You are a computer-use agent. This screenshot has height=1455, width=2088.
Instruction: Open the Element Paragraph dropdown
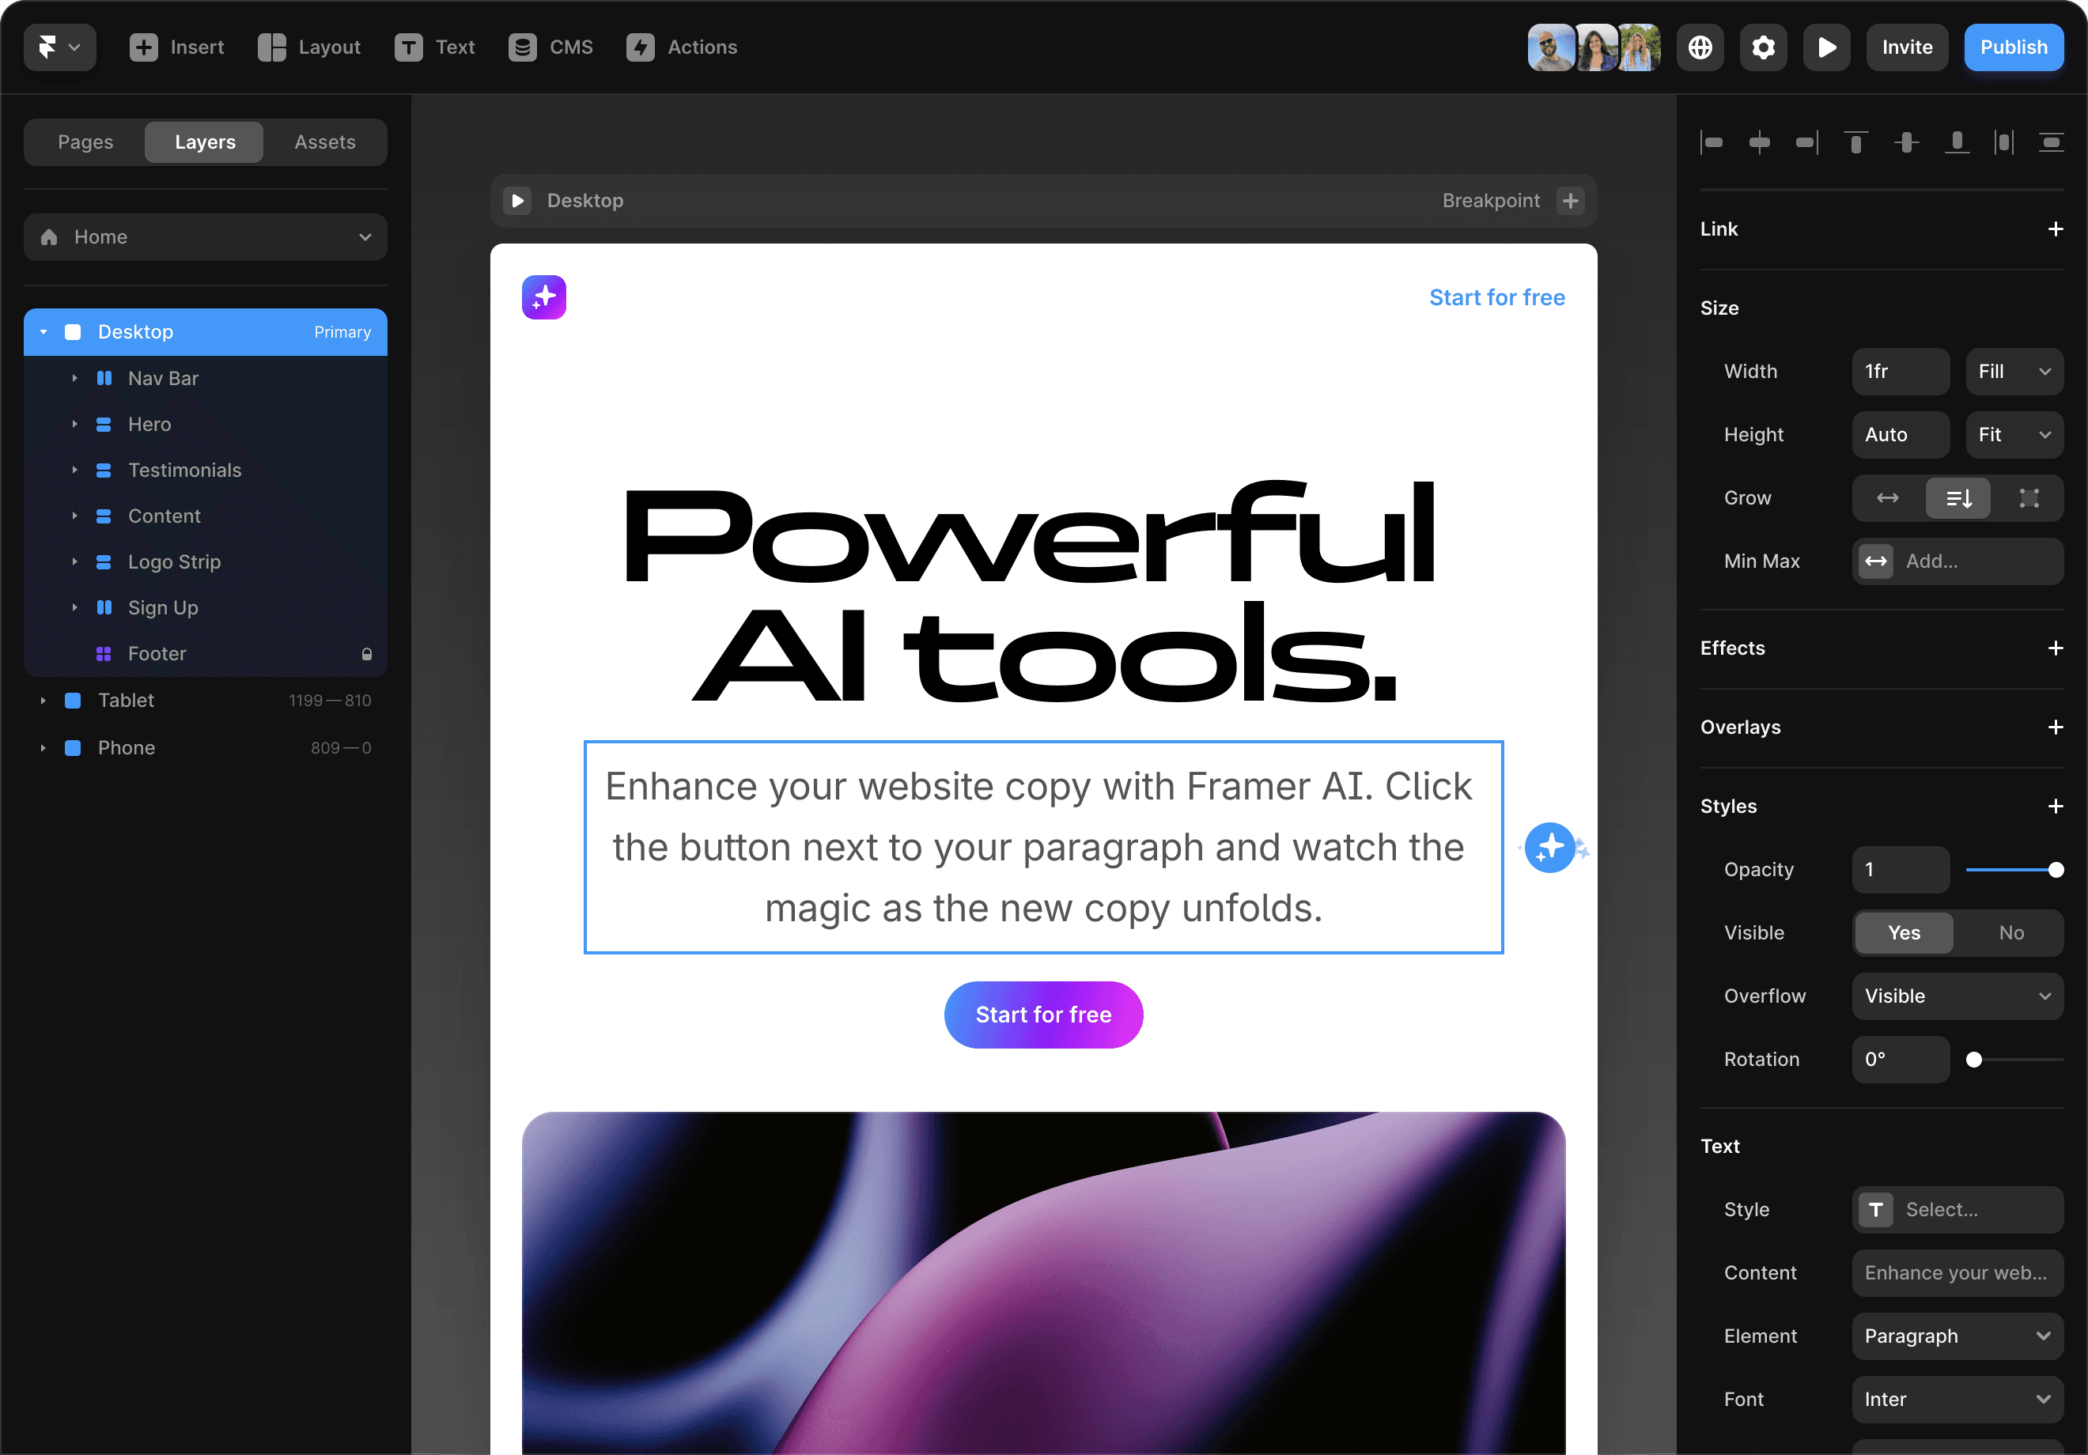tap(1956, 1336)
